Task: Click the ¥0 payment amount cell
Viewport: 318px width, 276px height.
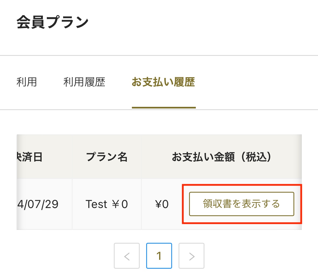Action: click(x=162, y=204)
